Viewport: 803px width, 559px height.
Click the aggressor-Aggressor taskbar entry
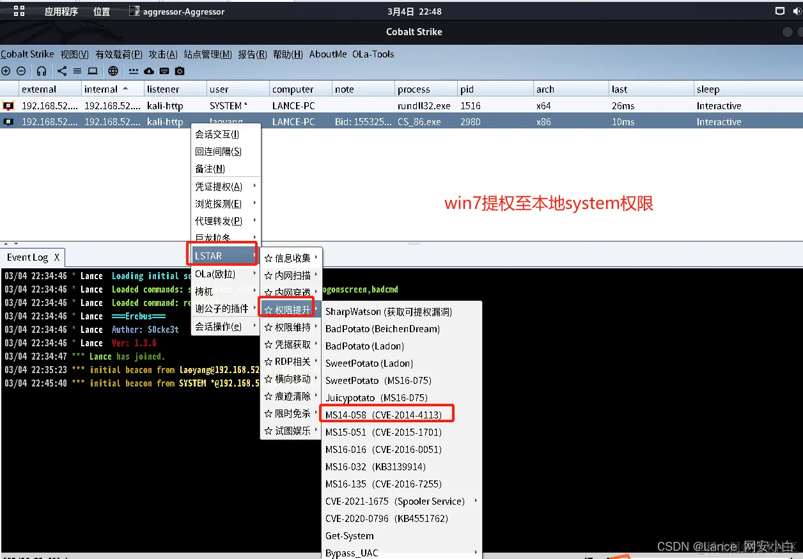click(177, 11)
